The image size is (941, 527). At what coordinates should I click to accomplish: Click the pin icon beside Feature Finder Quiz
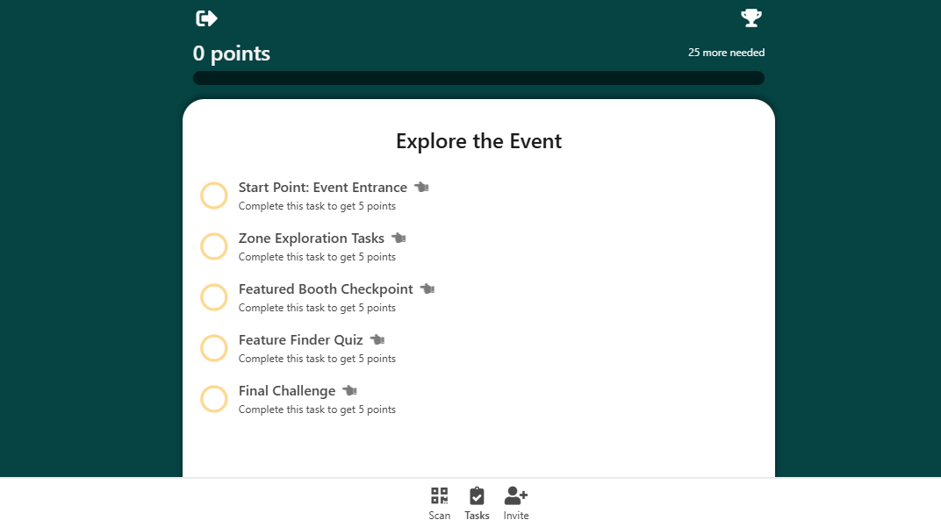377,339
